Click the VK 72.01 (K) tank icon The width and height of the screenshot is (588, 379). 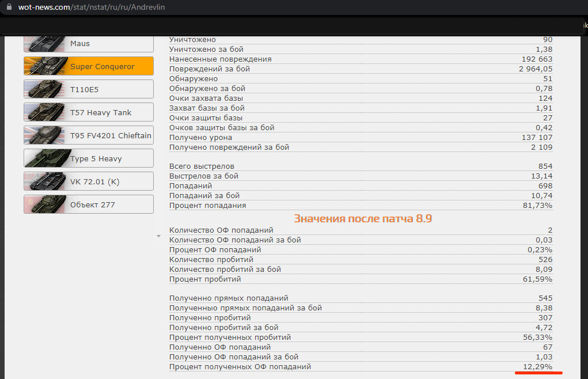pyautogui.click(x=46, y=181)
